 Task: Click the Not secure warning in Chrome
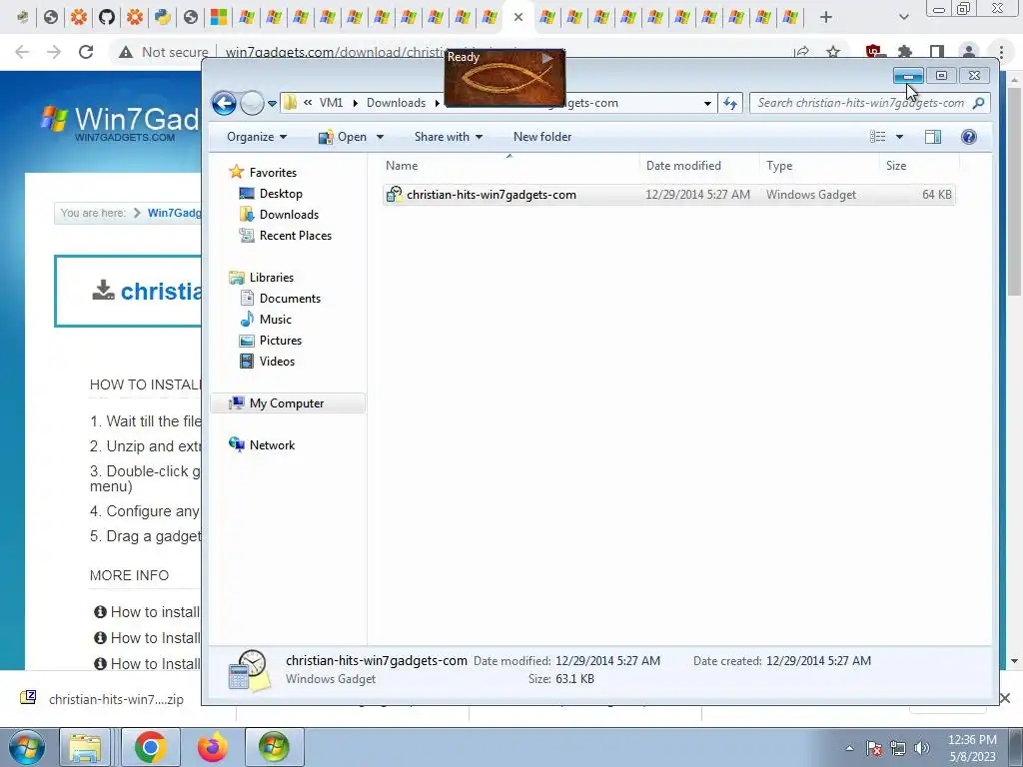point(163,52)
